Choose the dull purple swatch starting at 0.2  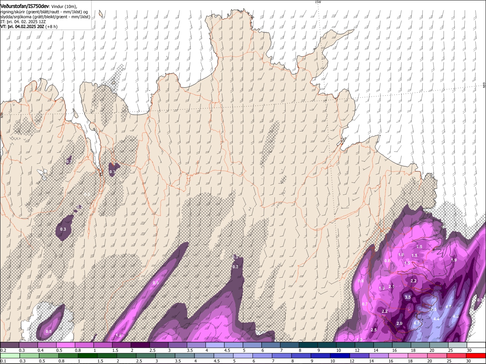point(10,345)
